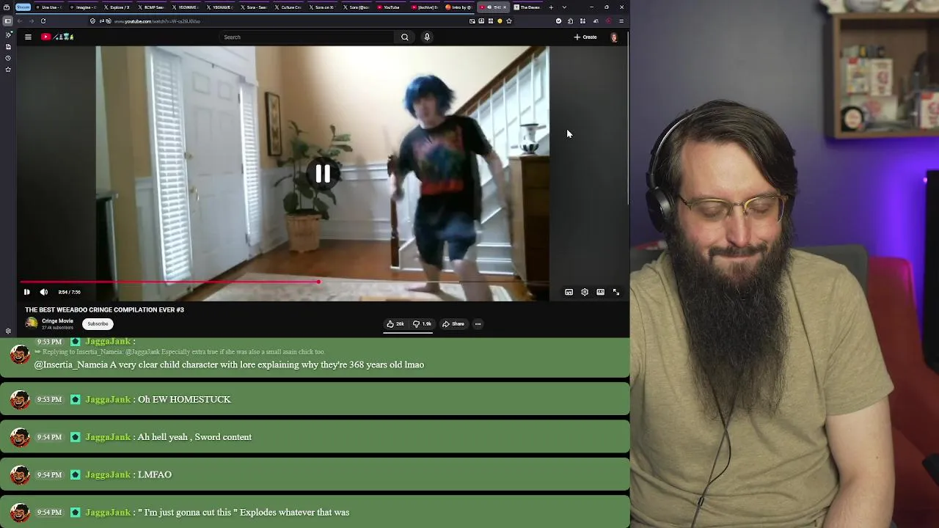Click chat message 'Ah hell yeah , Sword content'
This screenshot has height=528, width=939.
tap(194, 437)
